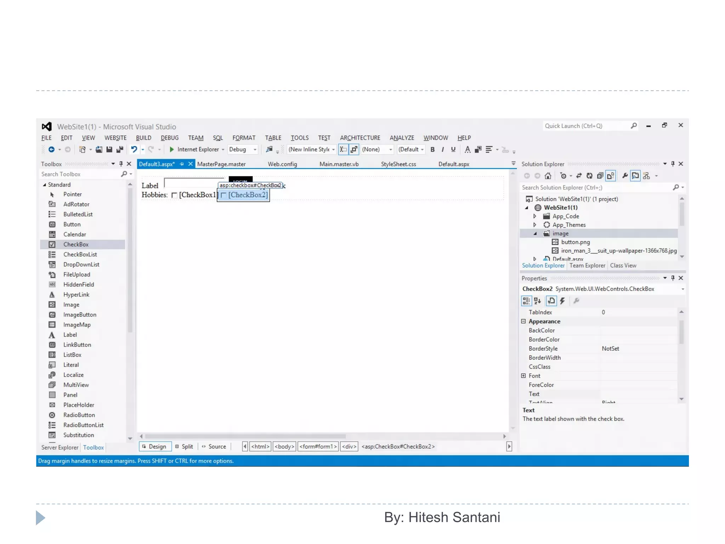Toggle the Show All Files button
Image resolution: width=725 pixels, height=544 pixels.
coord(610,176)
